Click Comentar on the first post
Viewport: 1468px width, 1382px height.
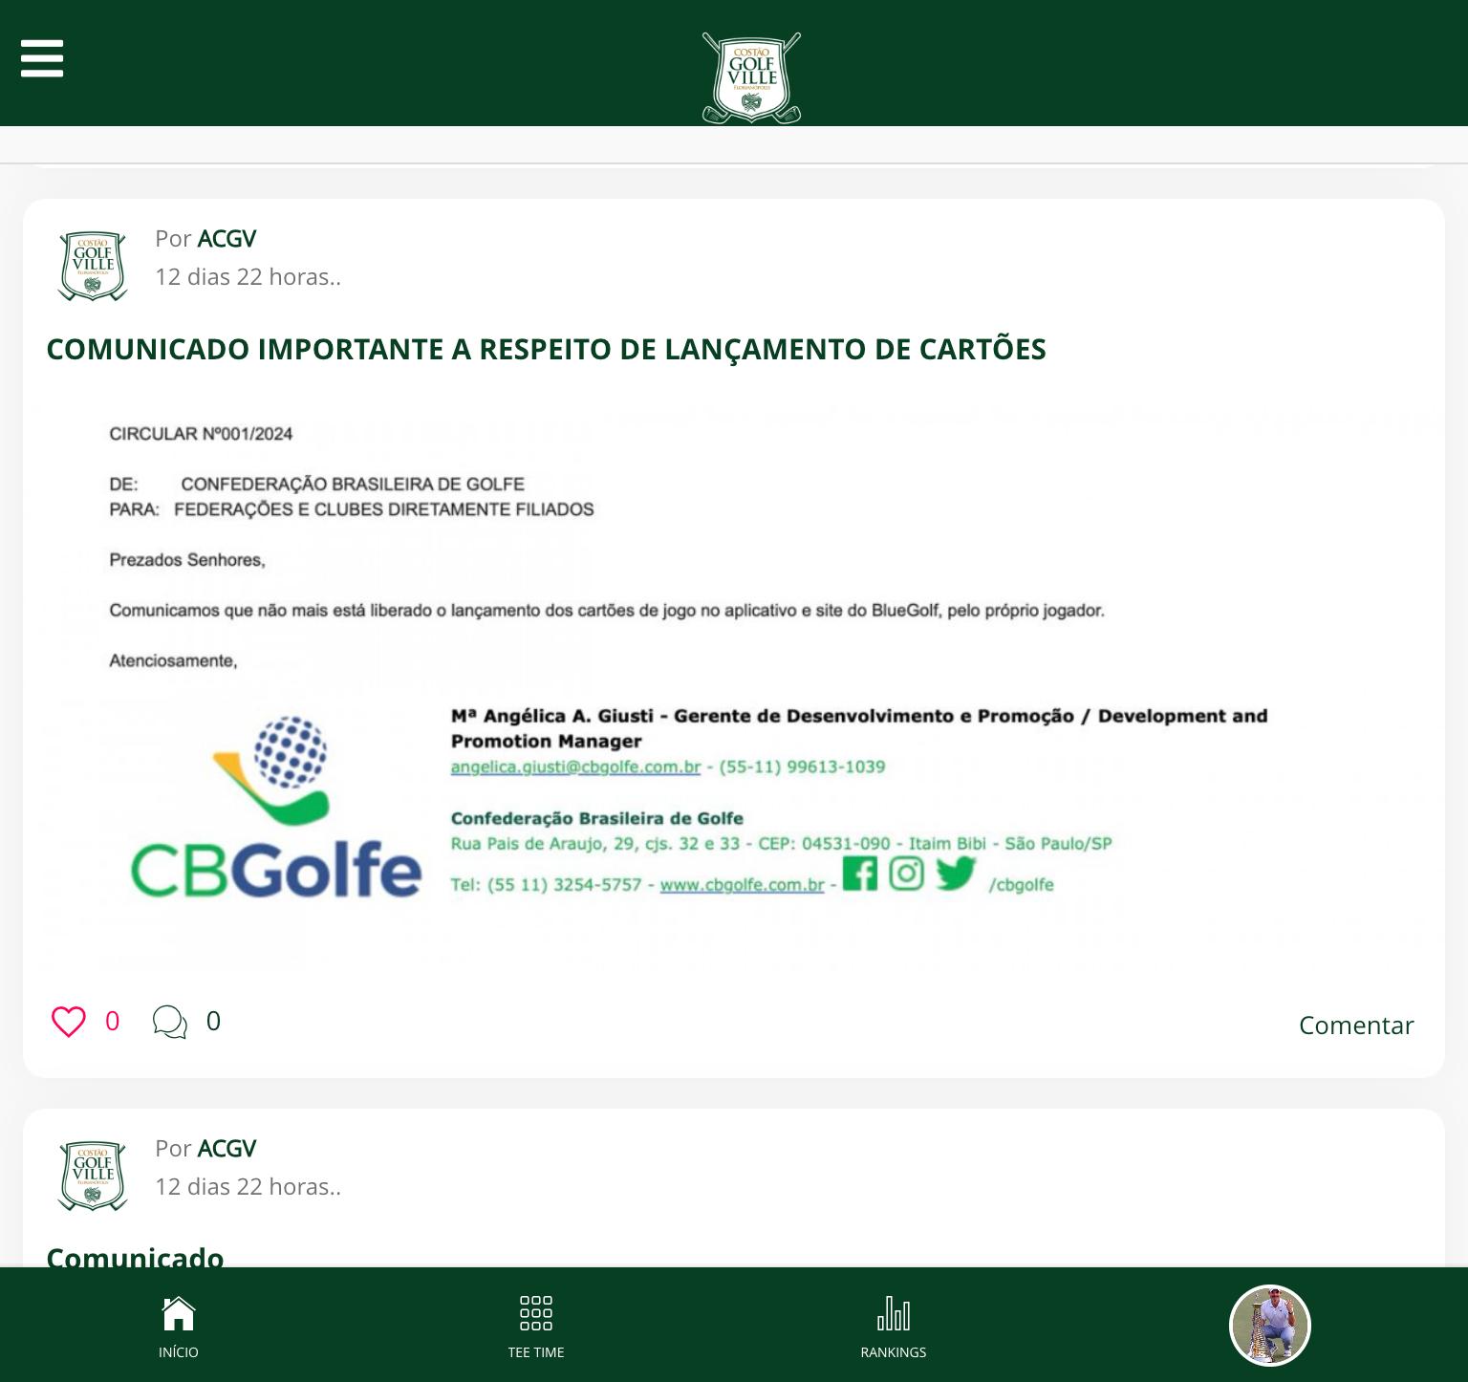click(x=1355, y=1025)
